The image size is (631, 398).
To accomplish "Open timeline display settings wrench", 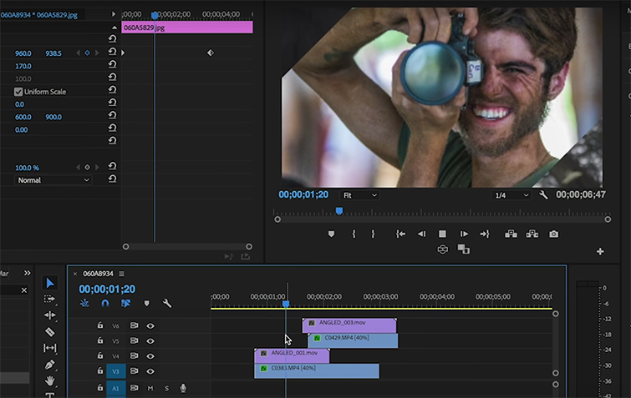I will (167, 304).
